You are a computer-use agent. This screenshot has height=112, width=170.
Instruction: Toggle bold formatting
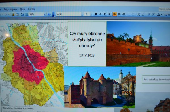96,14
